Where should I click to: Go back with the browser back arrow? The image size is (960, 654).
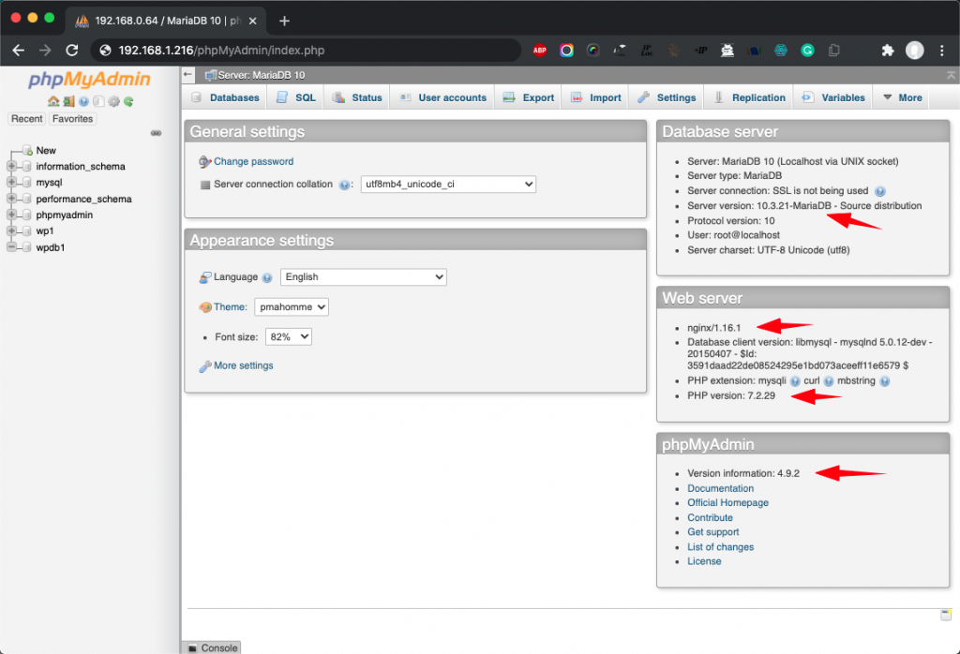point(19,51)
